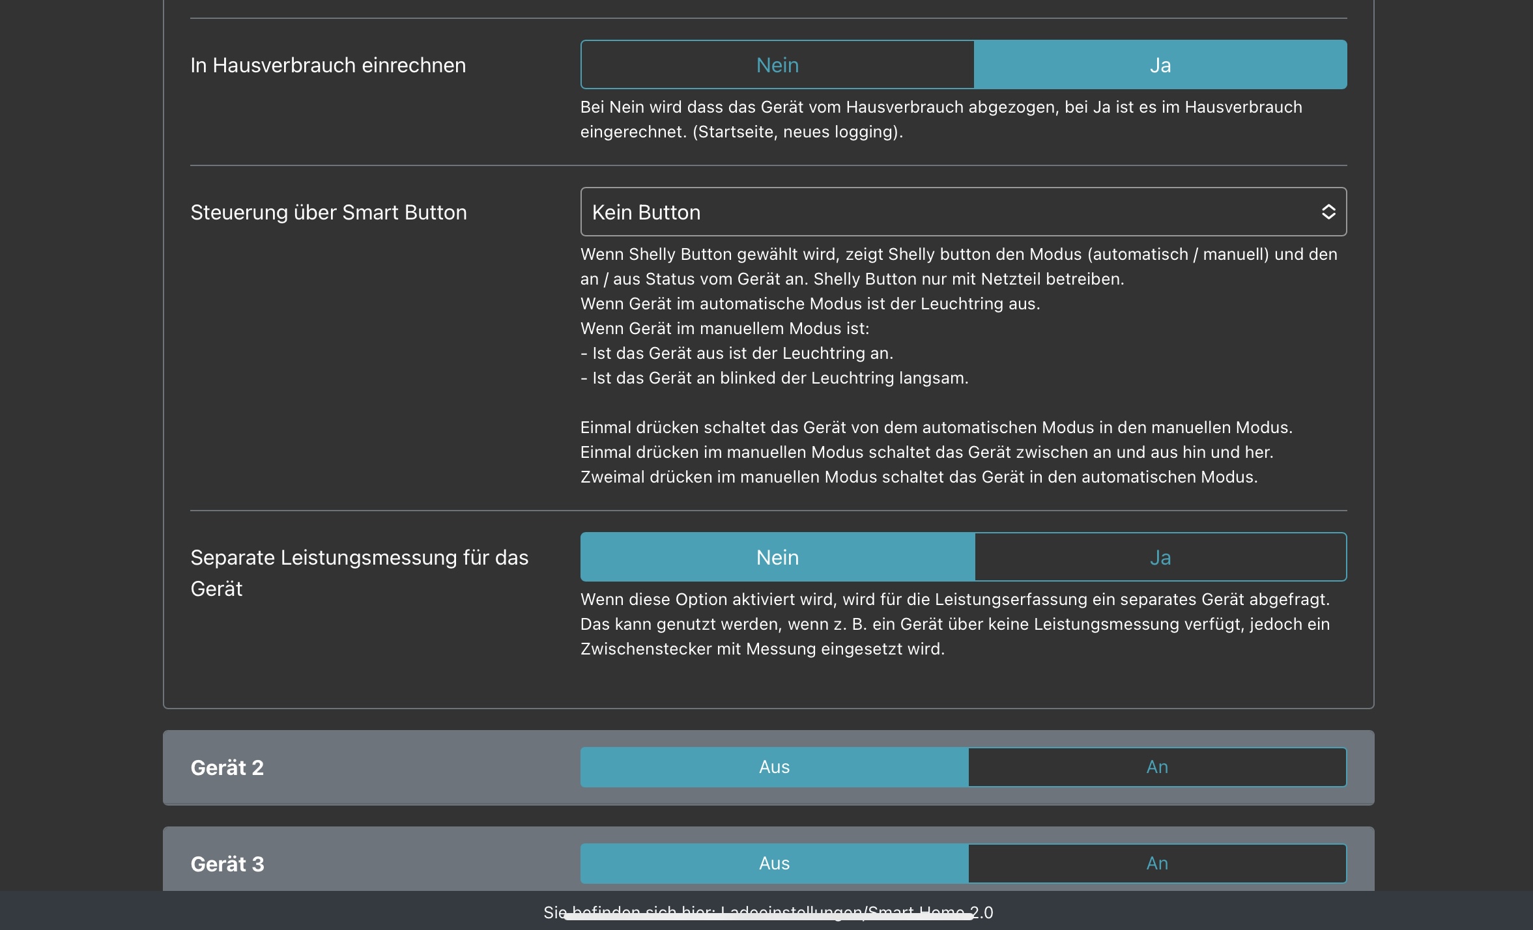The image size is (1533, 930).
Task: Select Nein for In Hausverbrauch einrechnen
Action: point(777,65)
